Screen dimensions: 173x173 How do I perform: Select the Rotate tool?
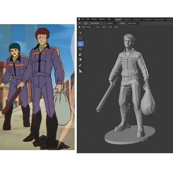click(x=80, y=49)
